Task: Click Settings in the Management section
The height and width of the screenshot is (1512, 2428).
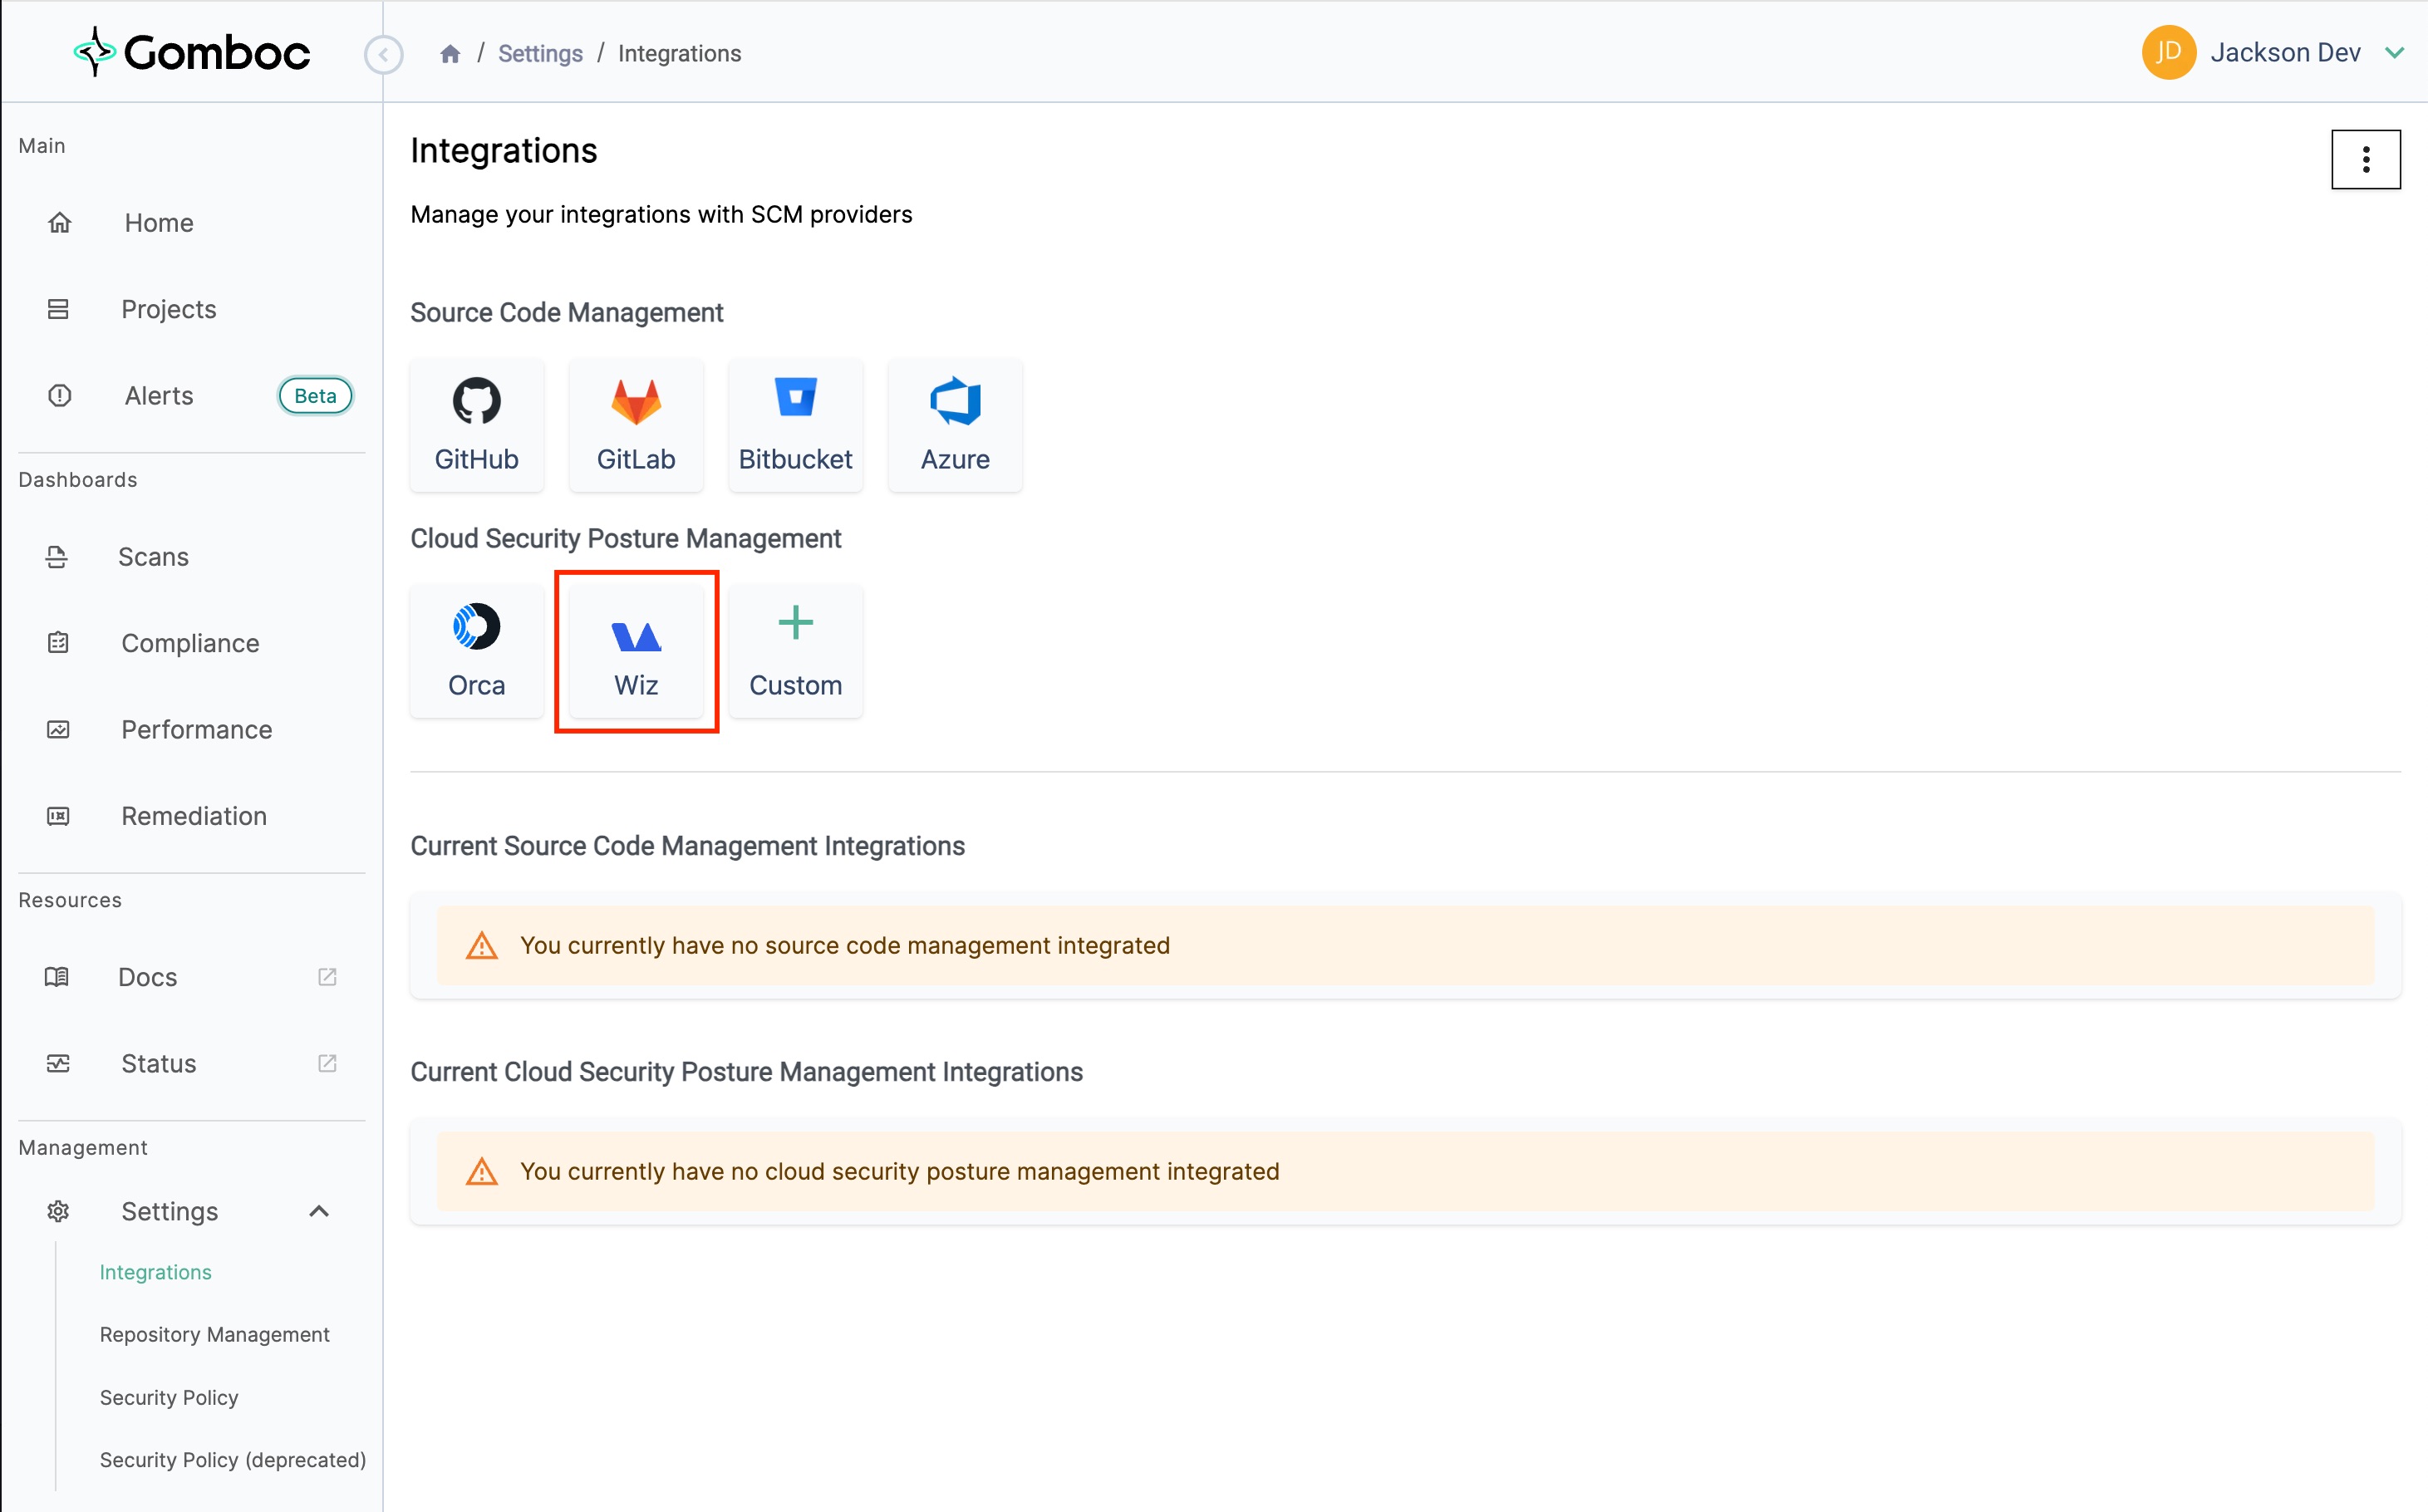Action: coord(169,1211)
